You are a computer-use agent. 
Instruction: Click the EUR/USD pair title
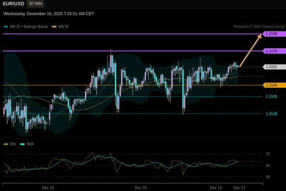(13, 4)
